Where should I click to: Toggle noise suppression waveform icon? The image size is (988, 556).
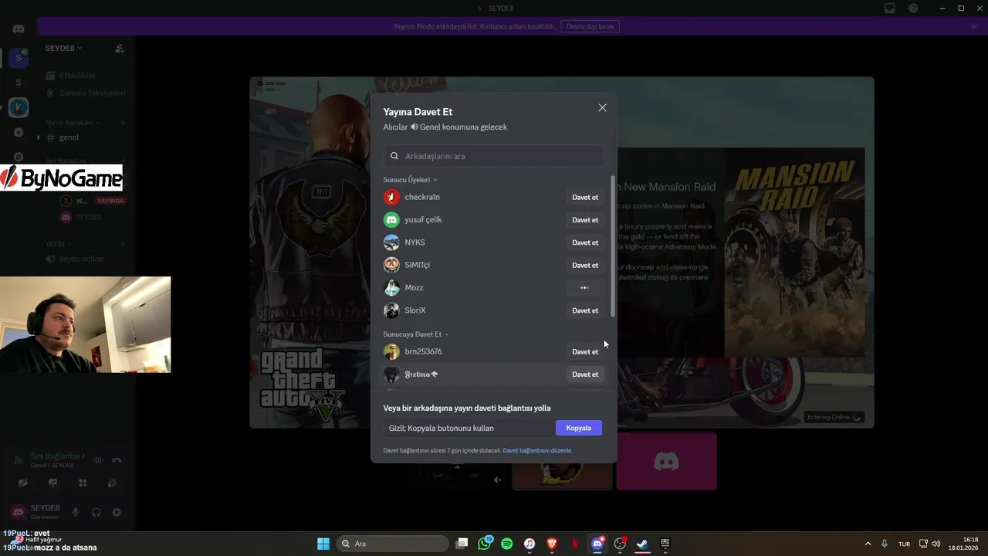click(x=98, y=460)
